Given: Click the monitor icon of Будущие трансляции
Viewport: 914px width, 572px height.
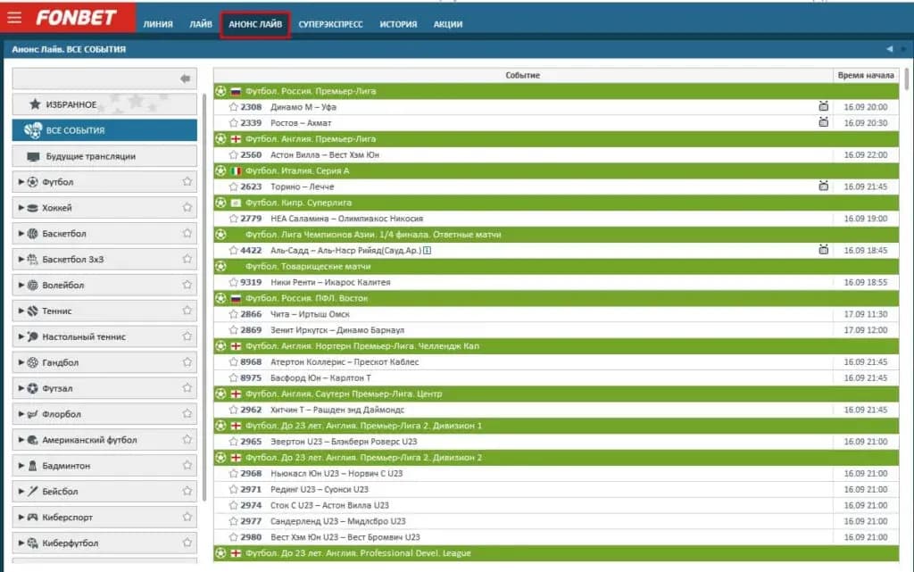Looking at the screenshot, I should click(x=33, y=156).
